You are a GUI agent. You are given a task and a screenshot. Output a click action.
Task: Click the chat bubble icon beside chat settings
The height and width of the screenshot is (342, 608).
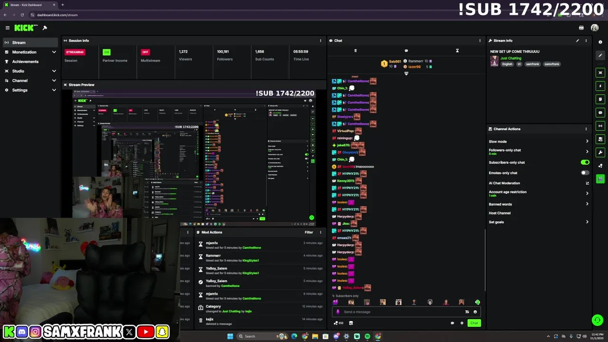click(452, 323)
